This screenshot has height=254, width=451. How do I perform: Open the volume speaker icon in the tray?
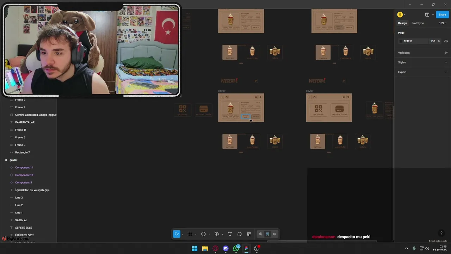tap(427, 248)
